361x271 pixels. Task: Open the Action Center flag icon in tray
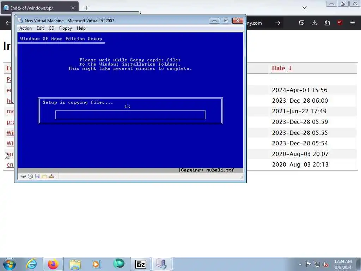[x=308, y=264]
